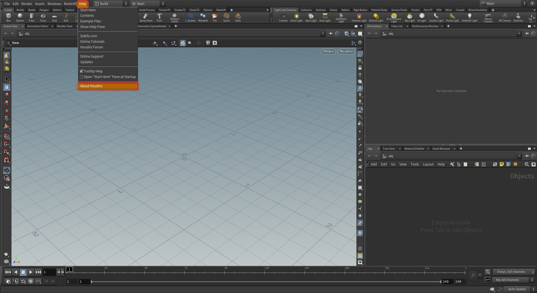537x293 pixels.
Task: Switch to Material Palette tab
Action: (414, 149)
